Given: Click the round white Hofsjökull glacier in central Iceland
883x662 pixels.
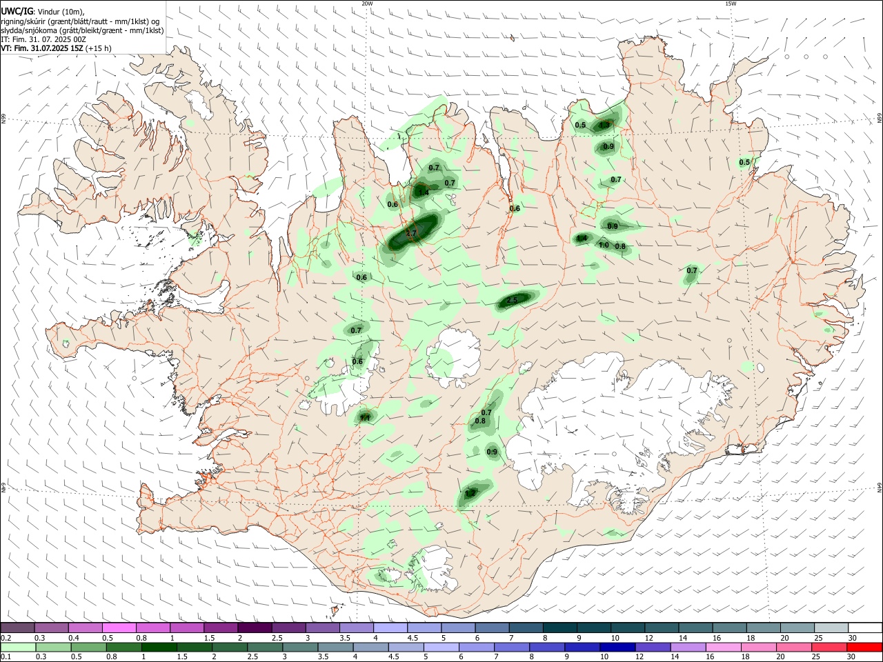Looking at the screenshot, I should coord(454,357).
